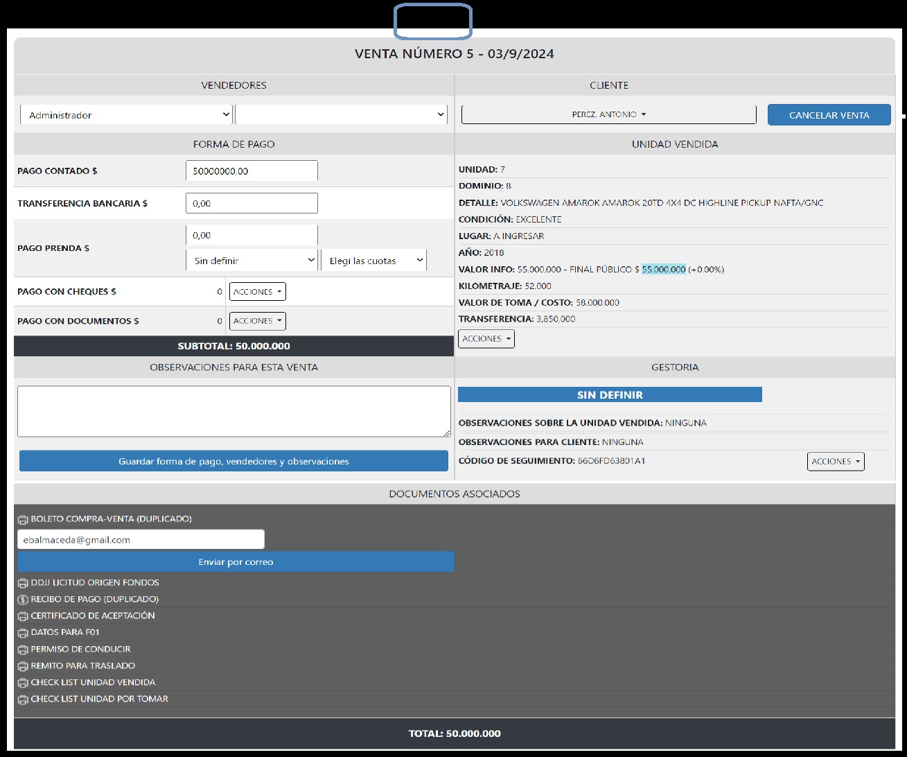This screenshot has height=757, width=907.
Task: Open REMITO PARA TRASLADO document link
Action: coord(83,666)
